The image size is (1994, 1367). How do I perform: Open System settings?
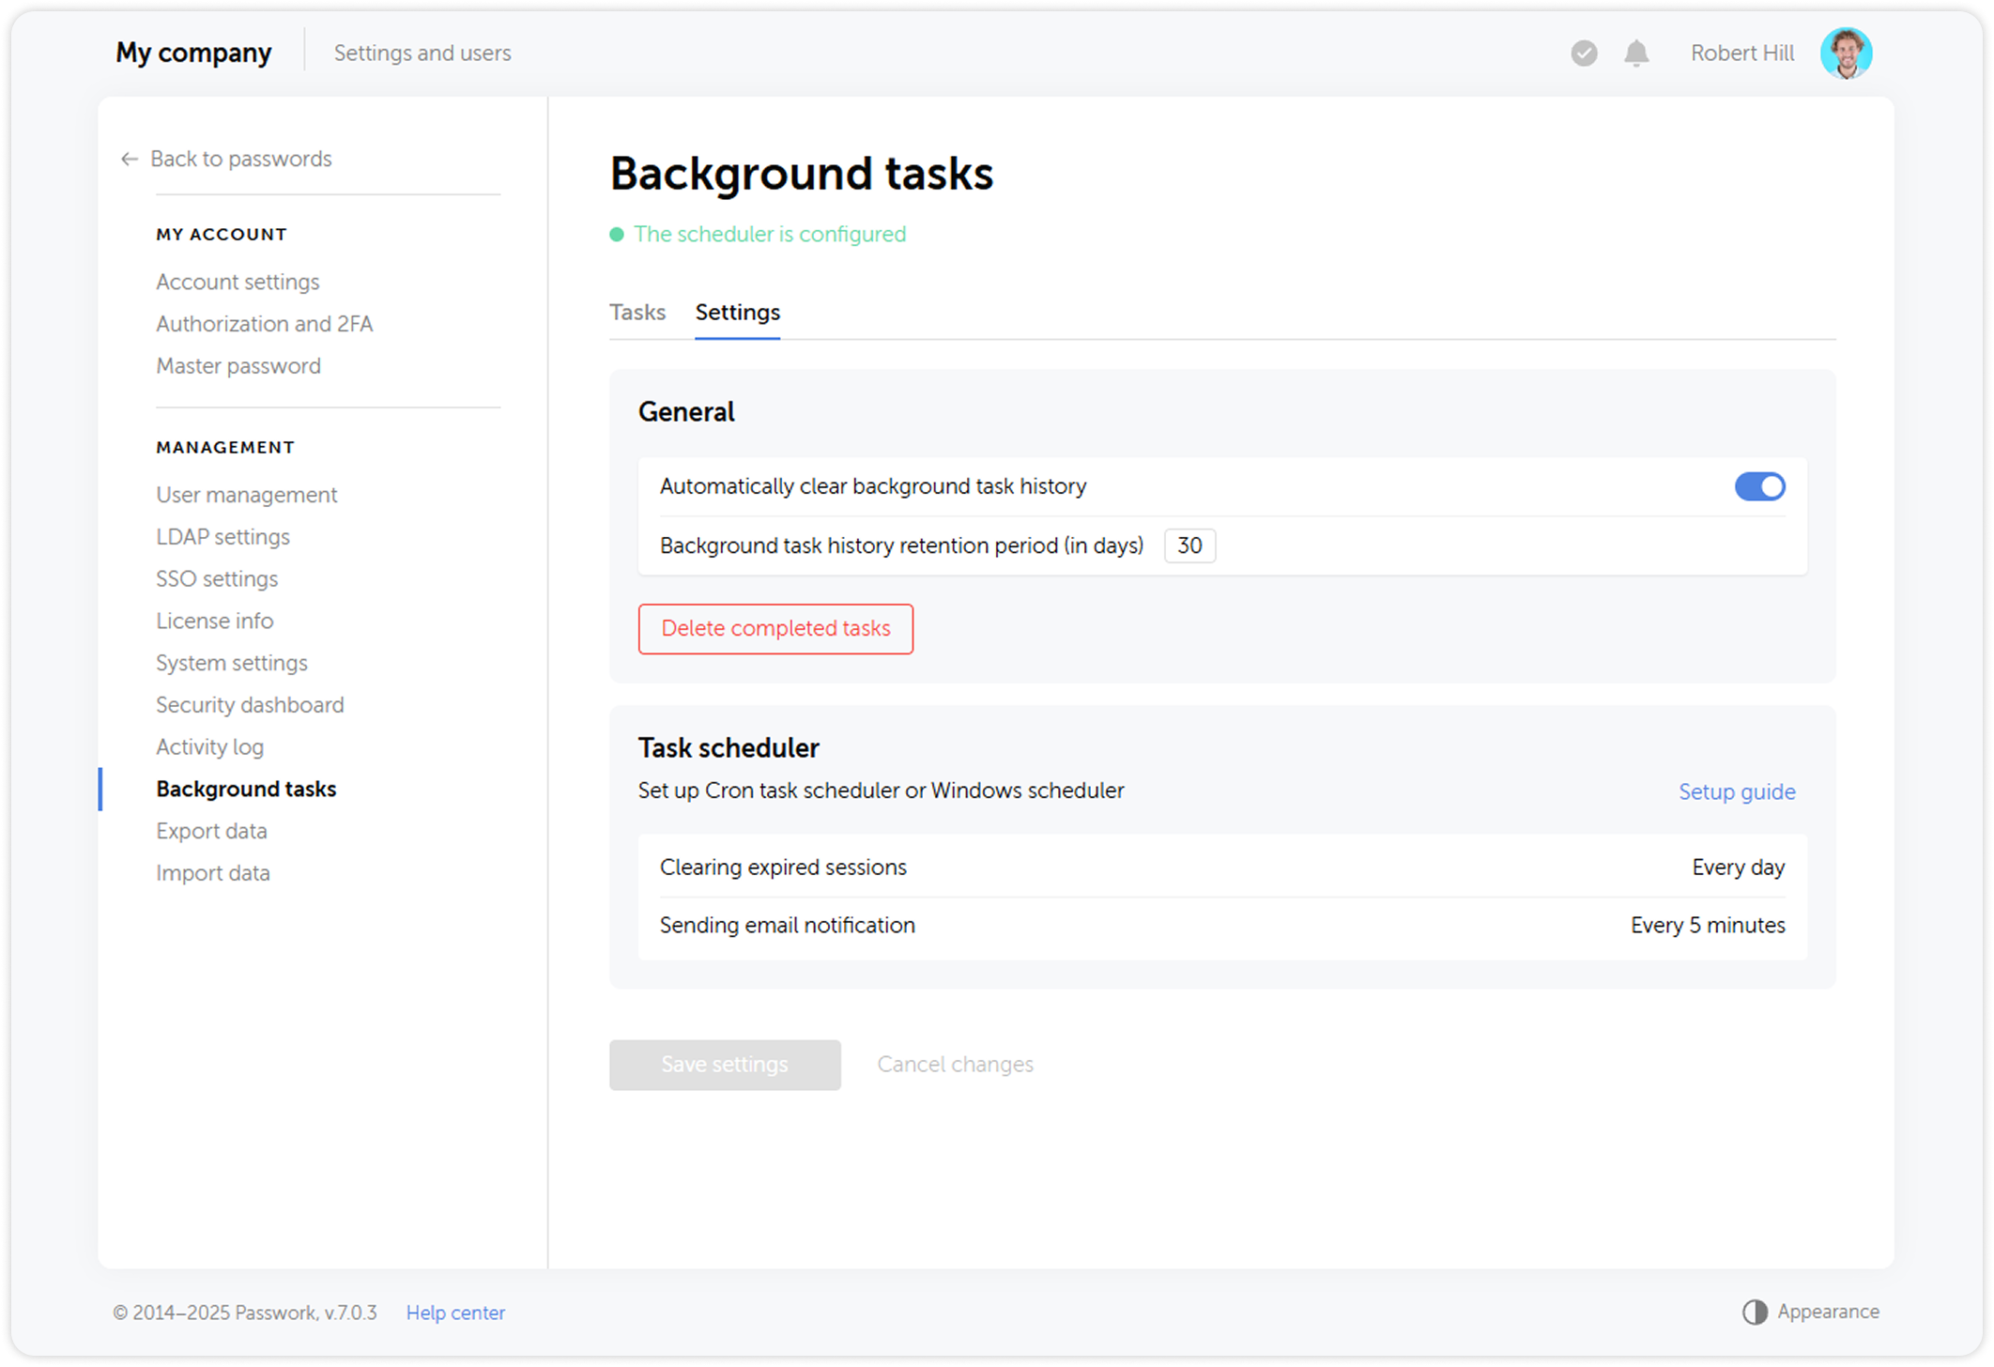232,663
